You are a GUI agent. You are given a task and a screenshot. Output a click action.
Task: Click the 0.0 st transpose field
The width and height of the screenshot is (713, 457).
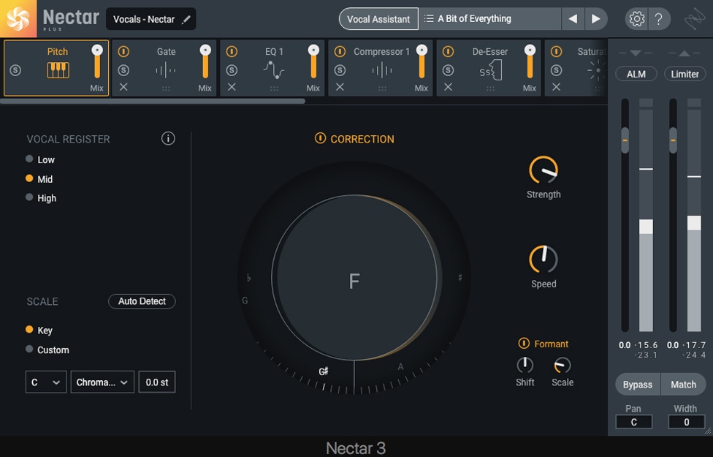[x=157, y=382]
